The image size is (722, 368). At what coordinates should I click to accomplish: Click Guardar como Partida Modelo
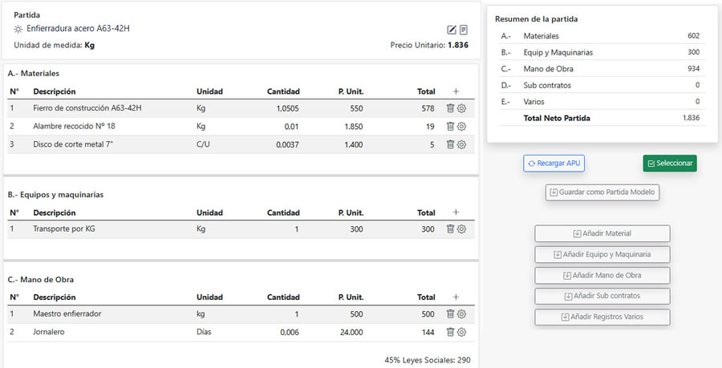[x=602, y=192]
